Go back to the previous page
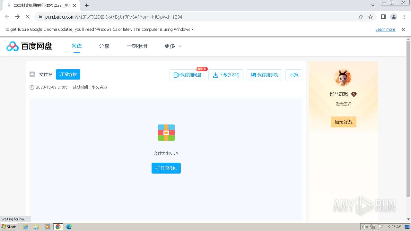The height and width of the screenshot is (231, 411). 7,17
